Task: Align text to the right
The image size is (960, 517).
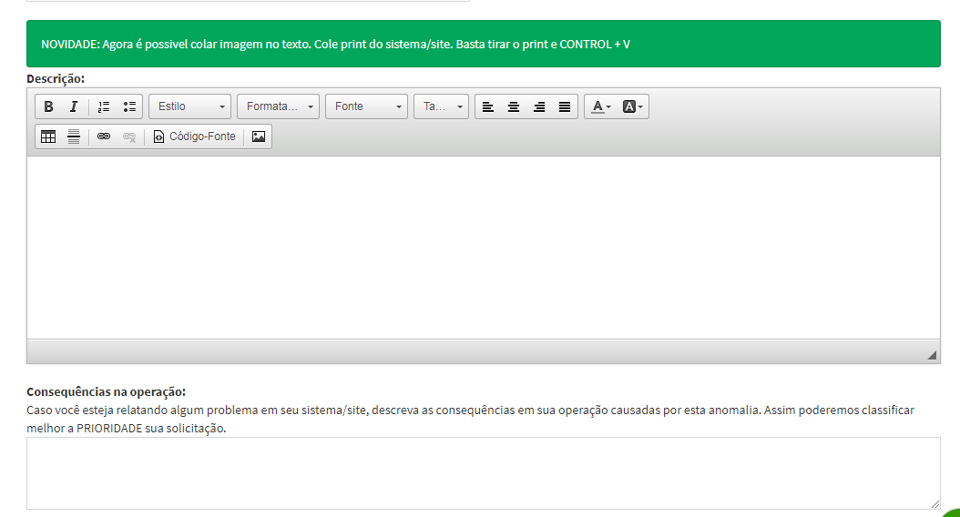Action: pyautogui.click(x=539, y=106)
